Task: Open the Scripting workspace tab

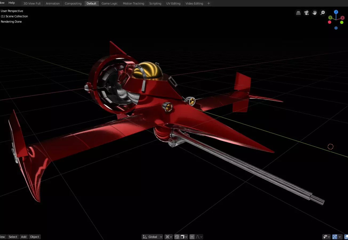Action: pos(155,3)
